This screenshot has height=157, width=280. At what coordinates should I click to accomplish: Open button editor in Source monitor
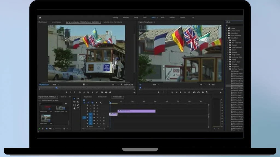pos(134,92)
